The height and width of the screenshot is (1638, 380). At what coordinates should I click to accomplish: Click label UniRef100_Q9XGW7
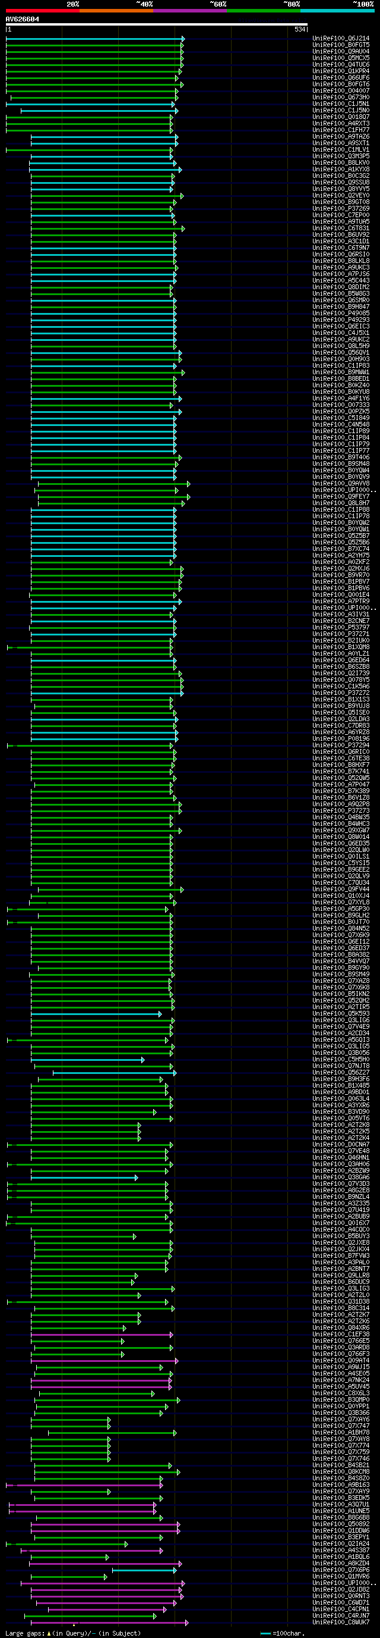pyautogui.click(x=341, y=831)
